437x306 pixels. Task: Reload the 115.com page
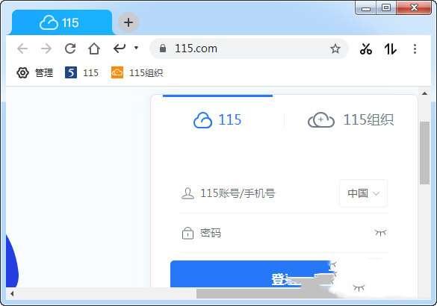70,49
